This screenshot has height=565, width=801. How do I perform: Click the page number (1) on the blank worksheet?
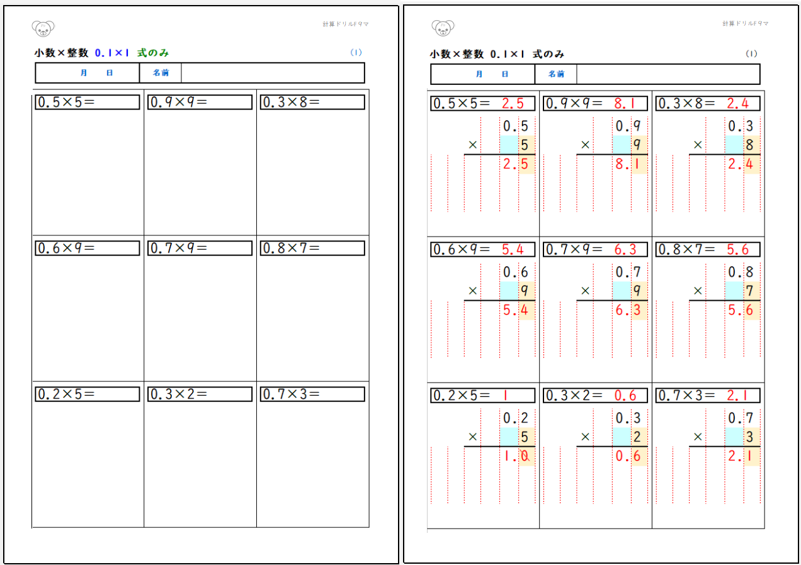356,53
